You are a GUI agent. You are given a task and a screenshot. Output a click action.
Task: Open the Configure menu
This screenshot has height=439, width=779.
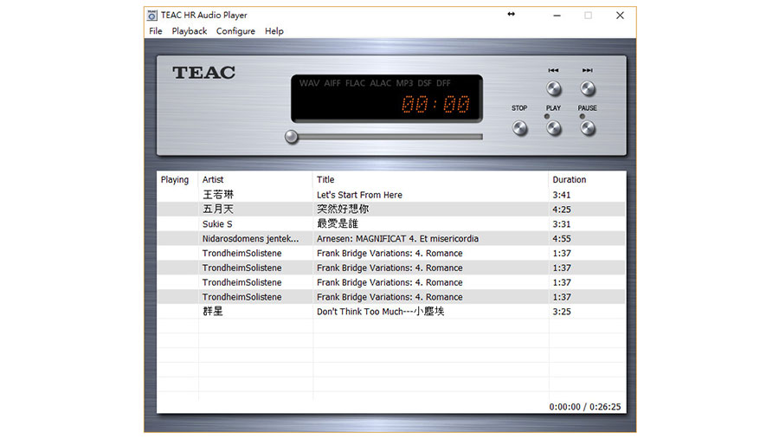(235, 31)
